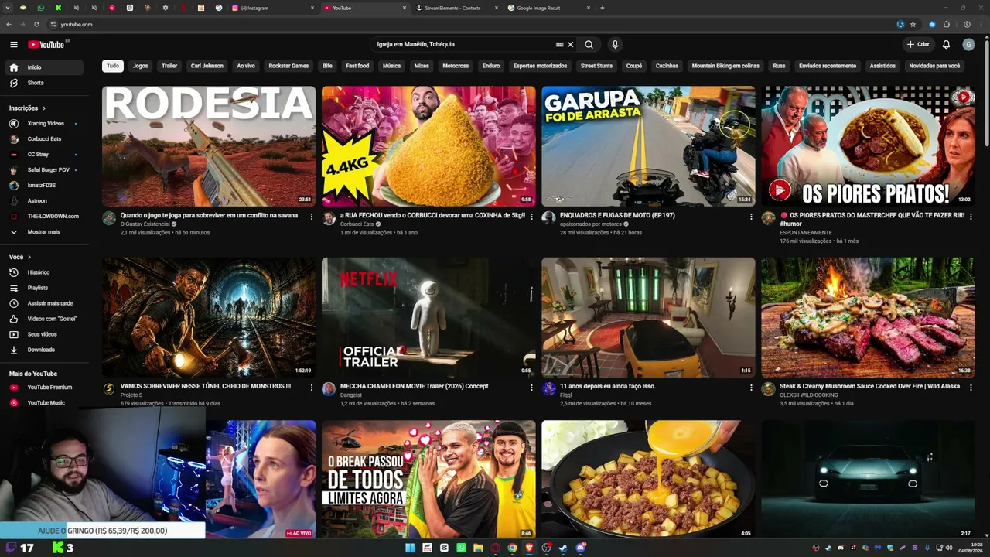Viewport: 990px width, 557px height.
Task: Open YouTube Music from sidebar
Action: pos(45,403)
